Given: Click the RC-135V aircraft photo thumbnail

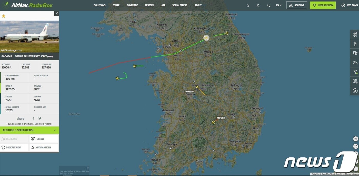Looking at the screenshot, I should 29,37.
